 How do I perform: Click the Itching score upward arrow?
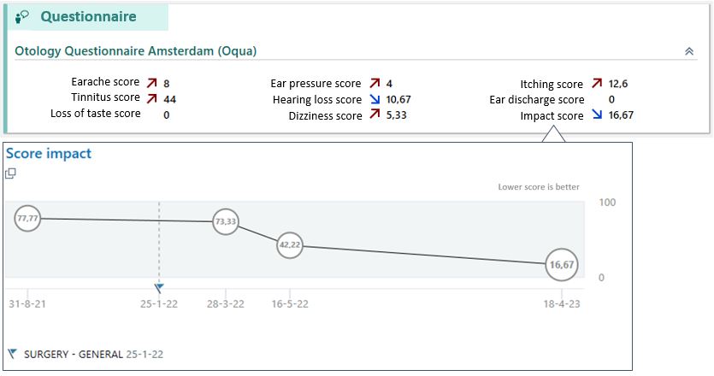(x=596, y=84)
